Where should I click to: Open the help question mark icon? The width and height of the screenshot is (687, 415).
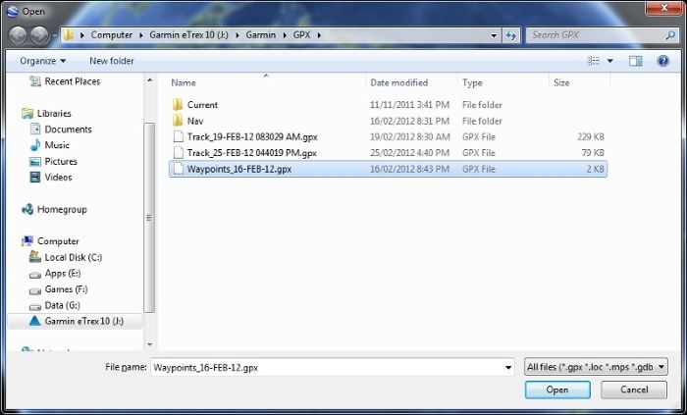click(x=662, y=61)
